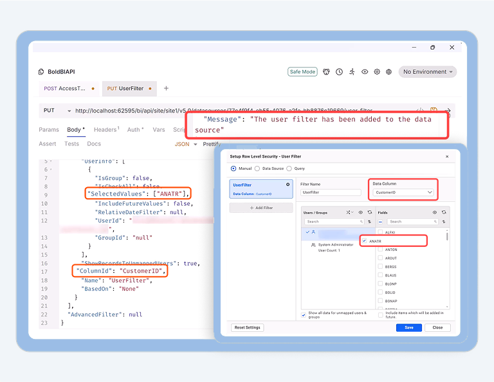The height and width of the screenshot is (382, 494).
Task: Uncheck the ANATR field checkbox
Action: pyautogui.click(x=364, y=241)
